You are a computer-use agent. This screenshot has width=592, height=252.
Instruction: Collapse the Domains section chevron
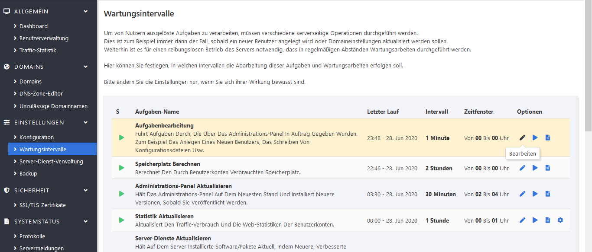coord(85,67)
